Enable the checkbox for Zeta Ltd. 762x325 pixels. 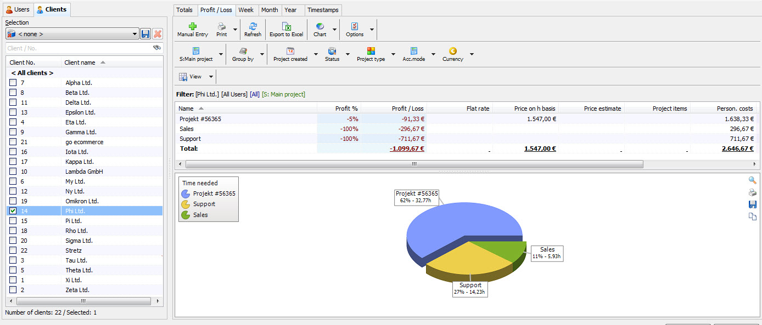[x=12, y=290]
